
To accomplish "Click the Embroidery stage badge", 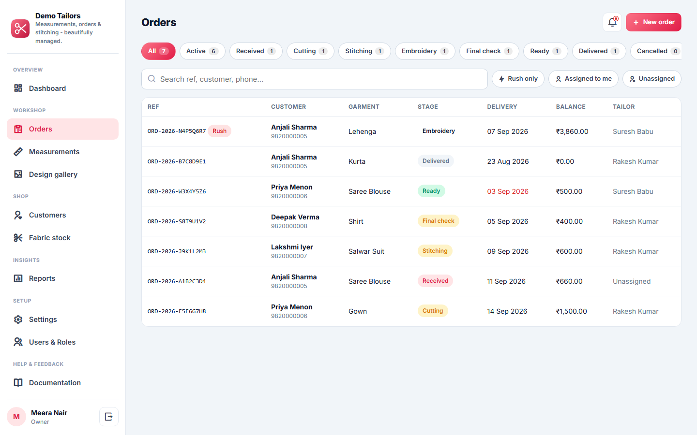I will tap(439, 131).
